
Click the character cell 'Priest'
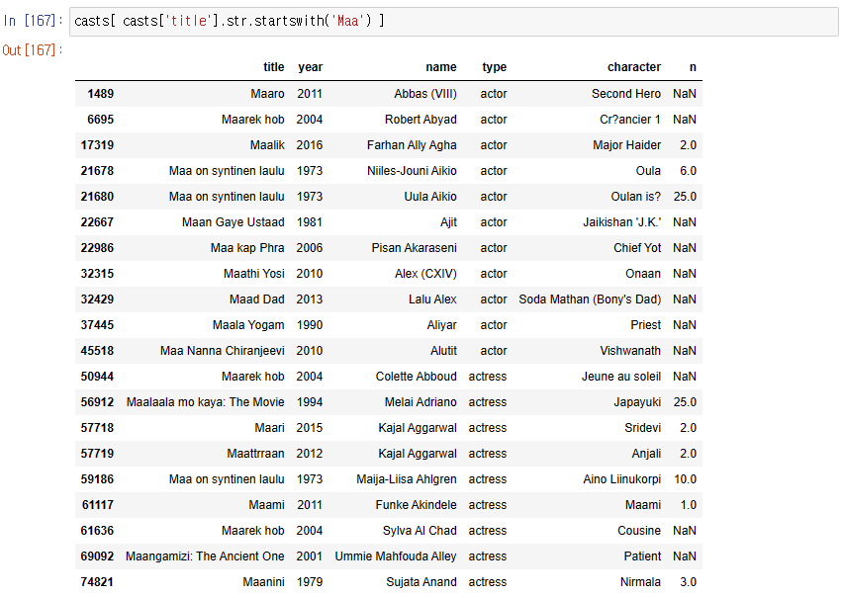646,325
